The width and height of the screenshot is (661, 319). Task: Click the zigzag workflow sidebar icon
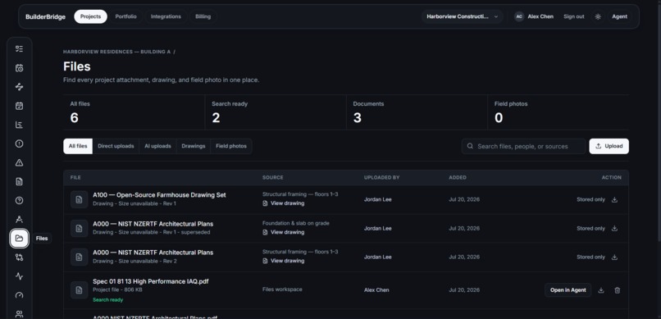click(19, 87)
